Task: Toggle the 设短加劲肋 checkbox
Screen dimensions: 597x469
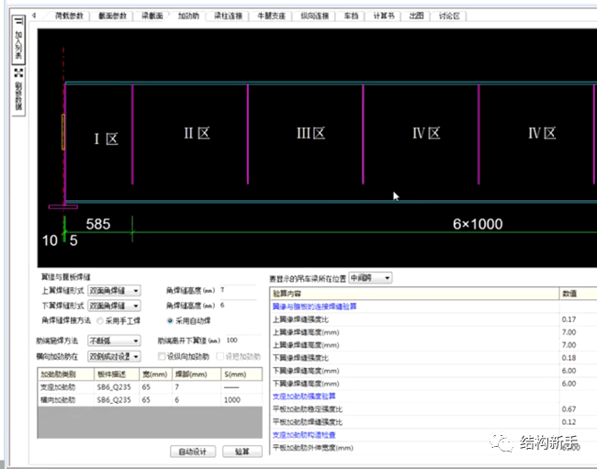Action: [220, 356]
